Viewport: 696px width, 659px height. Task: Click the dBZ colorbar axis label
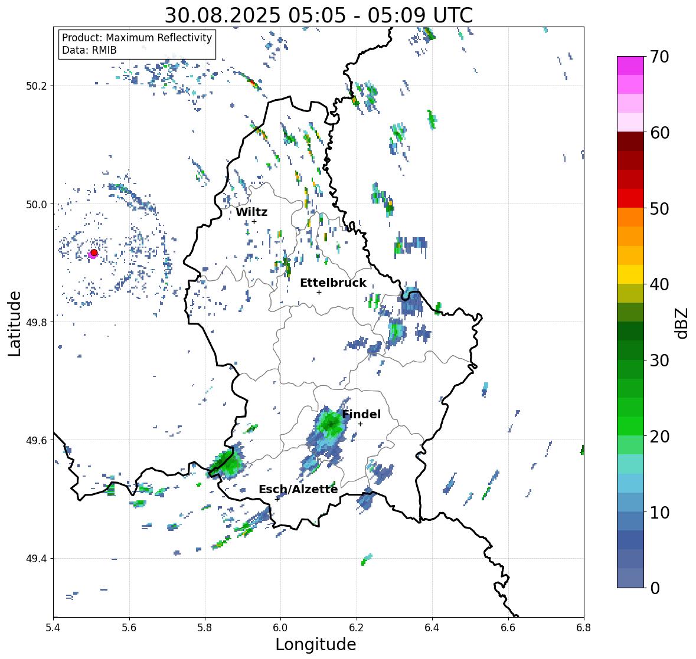682,323
